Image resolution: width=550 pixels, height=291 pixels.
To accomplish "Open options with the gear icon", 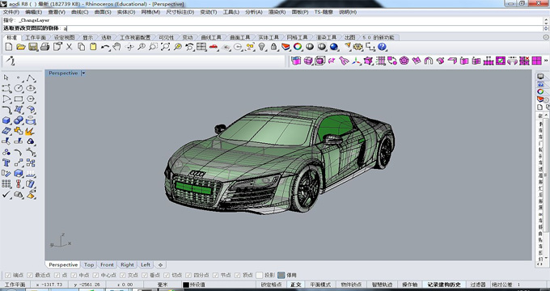I will click(358, 47).
